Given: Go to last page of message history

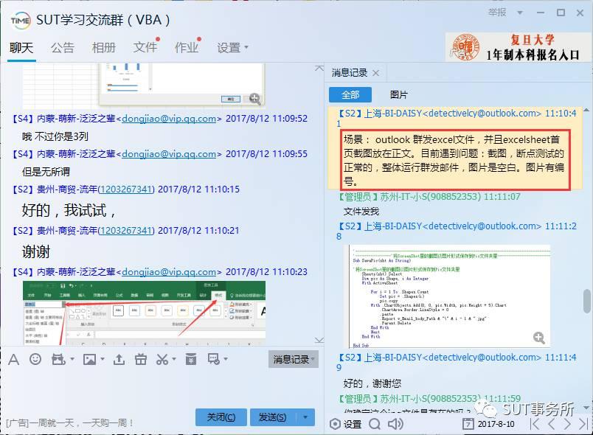Looking at the screenshot, I should pos(583,424).
